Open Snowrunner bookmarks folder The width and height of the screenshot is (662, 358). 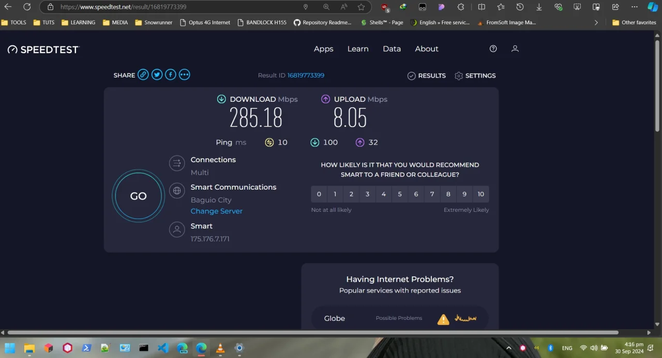154,22
